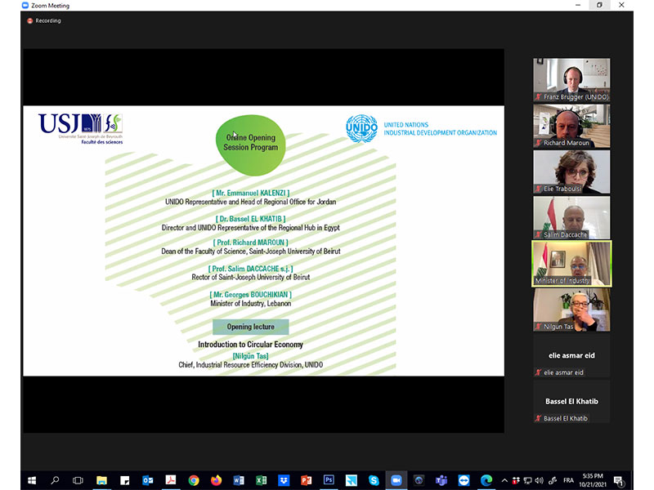Image resolution: width=654 pixels, height=490 pixels.
Task: Open Skype from the taskbar
Action: [x=374, y=480]
